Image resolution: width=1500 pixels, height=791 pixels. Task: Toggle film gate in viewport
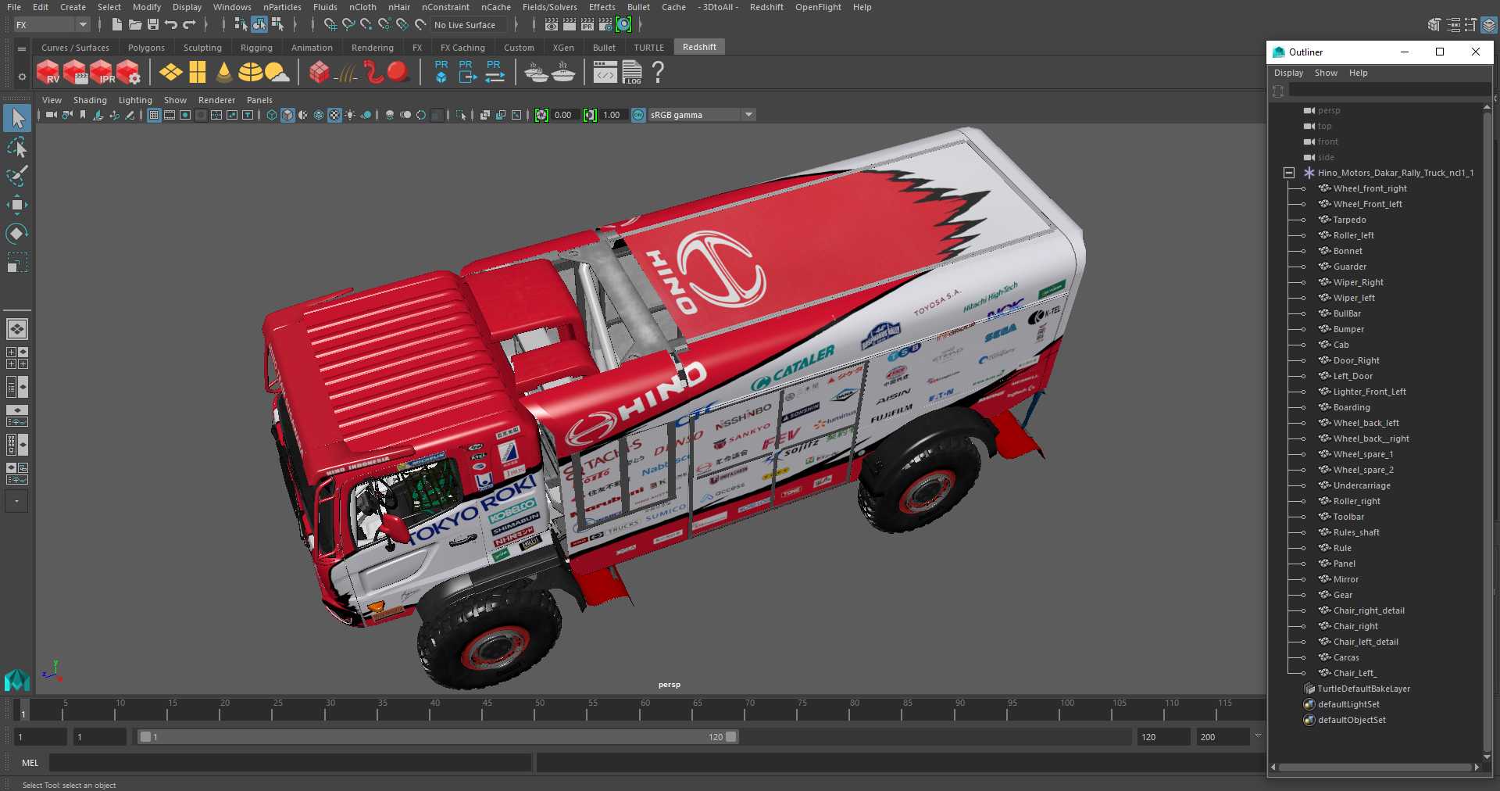pos(170,115)
